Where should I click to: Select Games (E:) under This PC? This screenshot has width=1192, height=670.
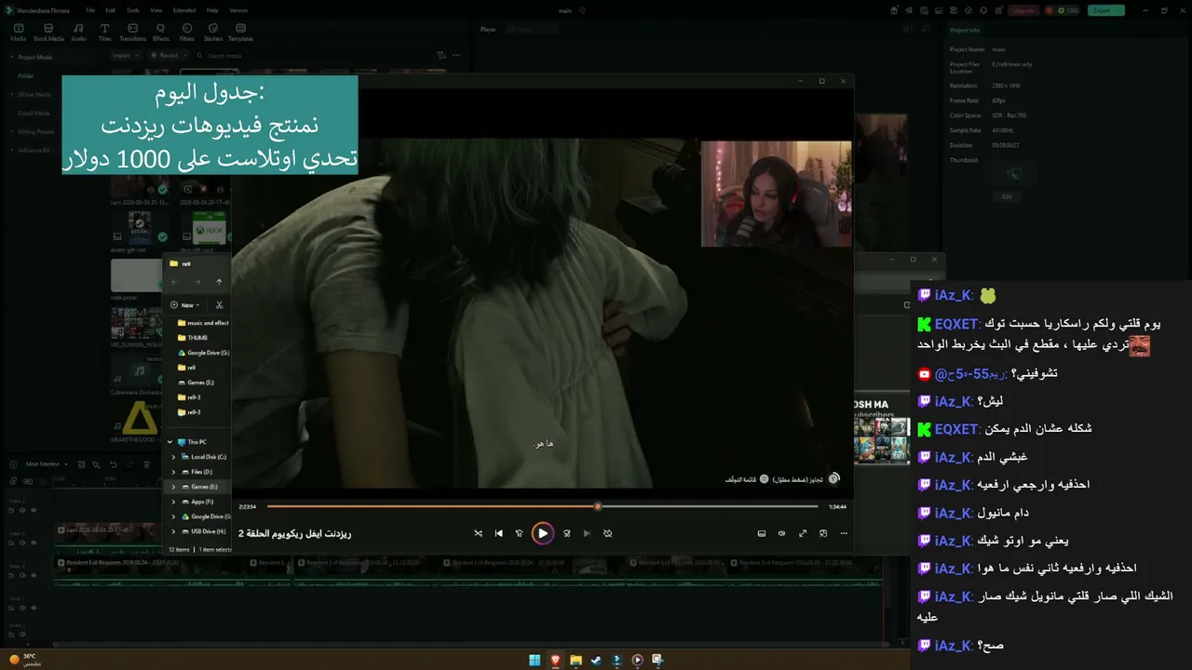(x=198, y=487)
